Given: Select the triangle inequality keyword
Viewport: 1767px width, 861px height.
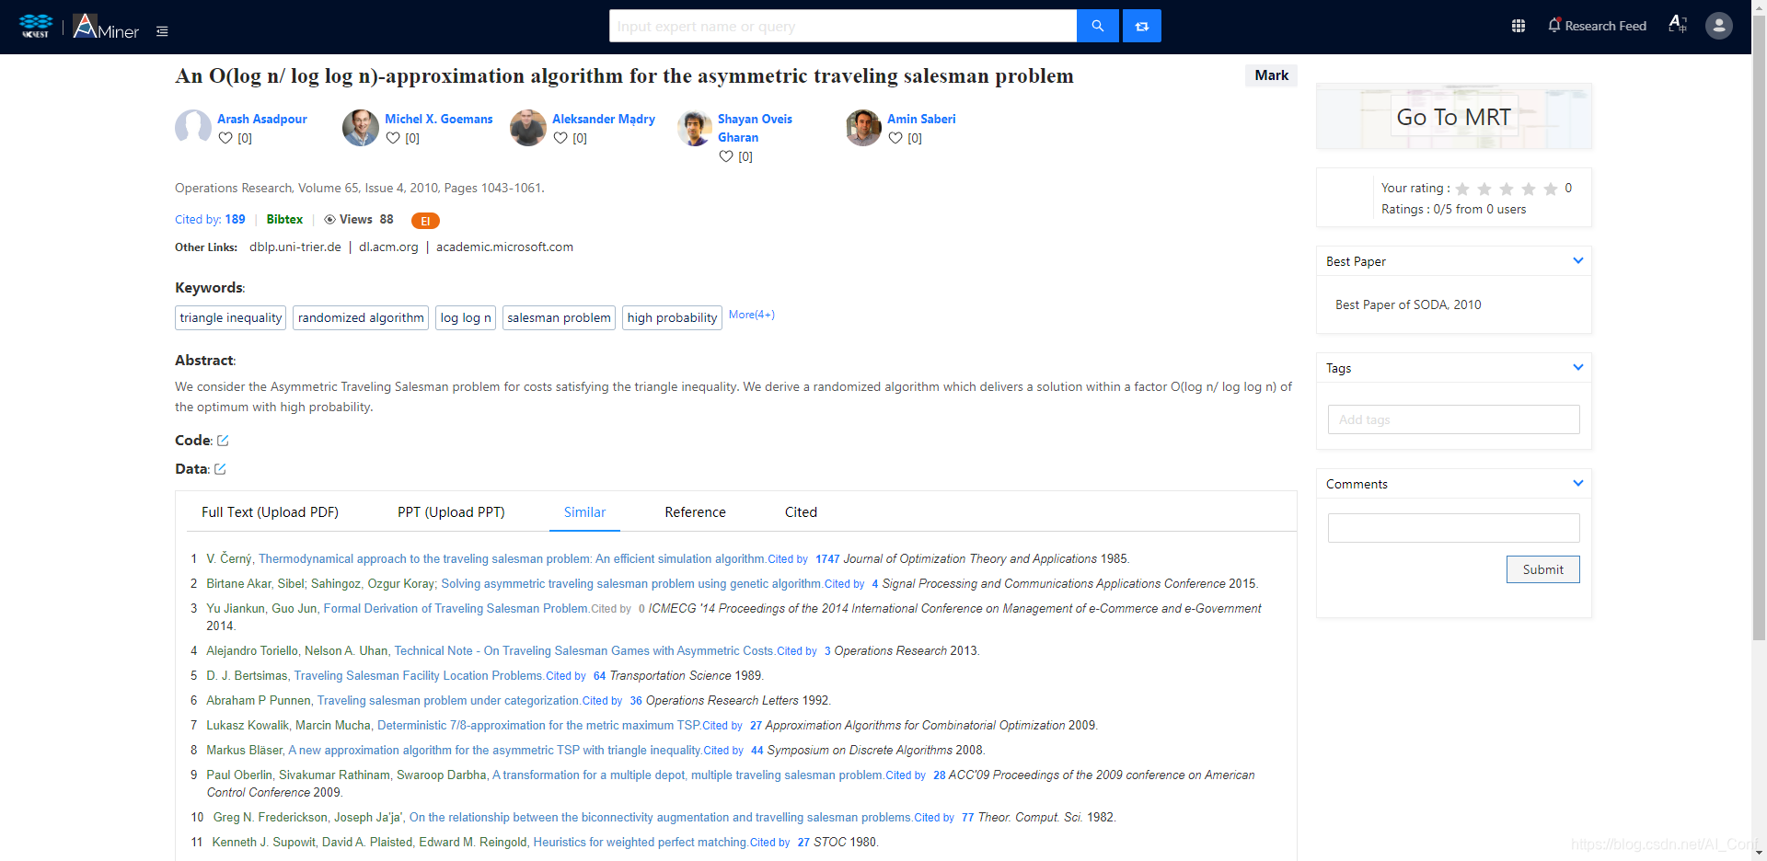Looking at the screenshot, I should click(x=230, y=317).
